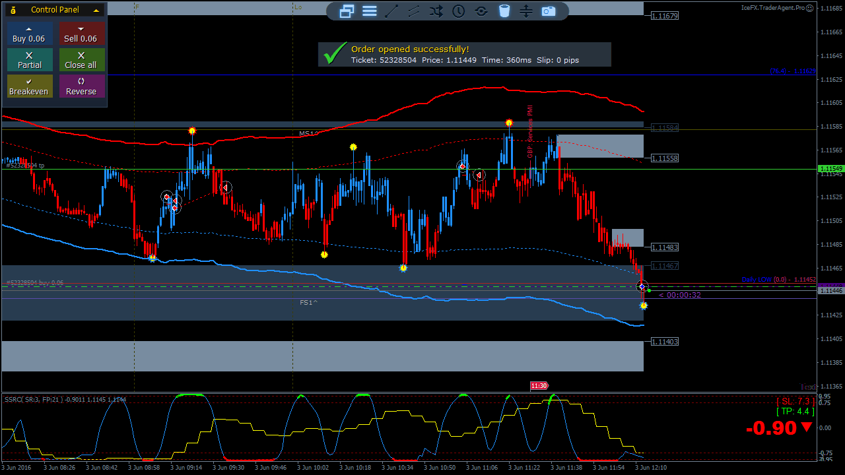Image resolution: width=845 pixels, height=475 pixels.
Task: Click the trash bin toolbar icon
Action: [x=504, y=11]
